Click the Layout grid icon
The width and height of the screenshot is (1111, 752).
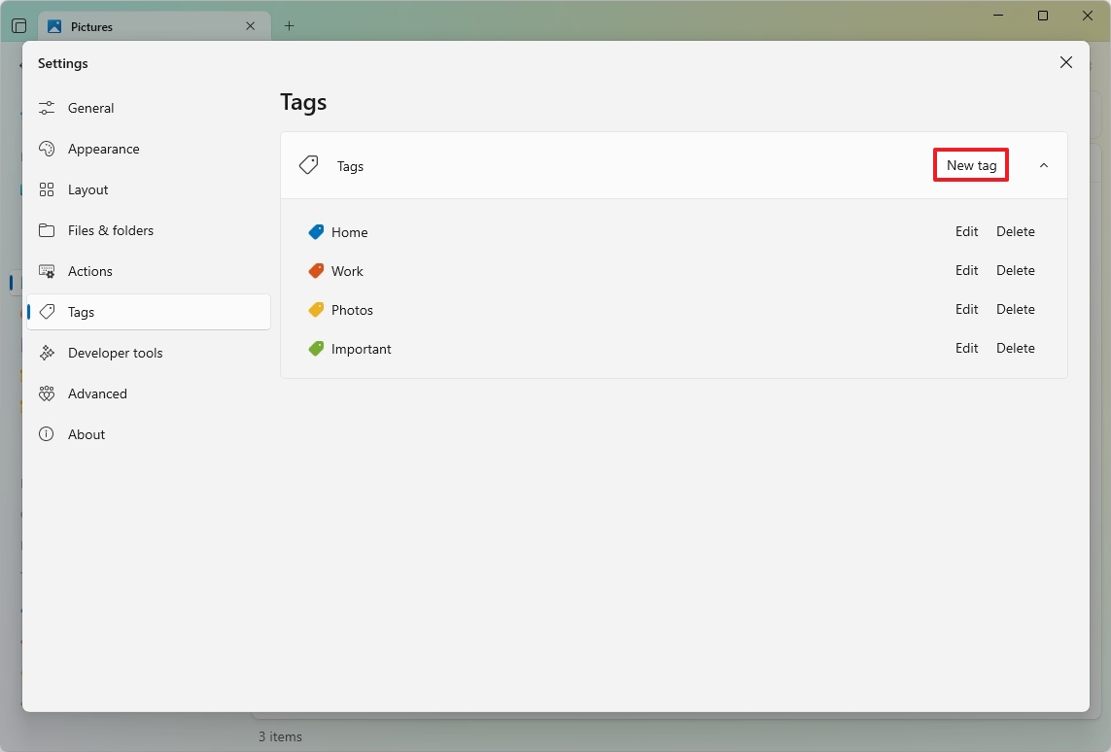[47, 188]
